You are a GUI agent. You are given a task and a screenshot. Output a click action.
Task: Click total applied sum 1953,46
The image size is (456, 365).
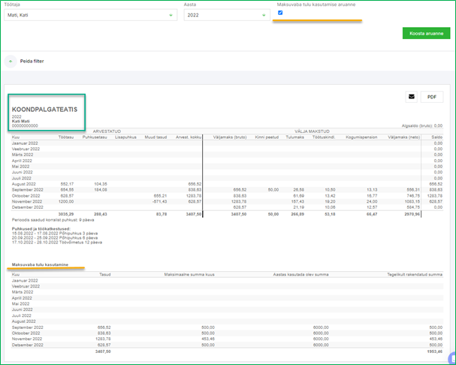tap(435, 351)
